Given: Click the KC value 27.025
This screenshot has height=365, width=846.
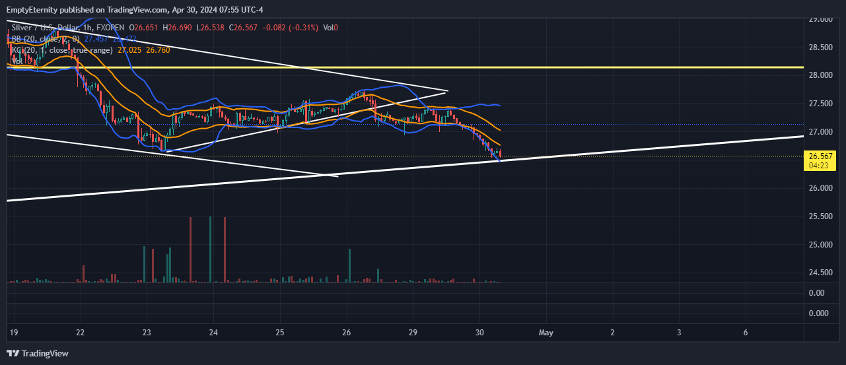Looking at the screenshot, I should (x=129, y=50).
